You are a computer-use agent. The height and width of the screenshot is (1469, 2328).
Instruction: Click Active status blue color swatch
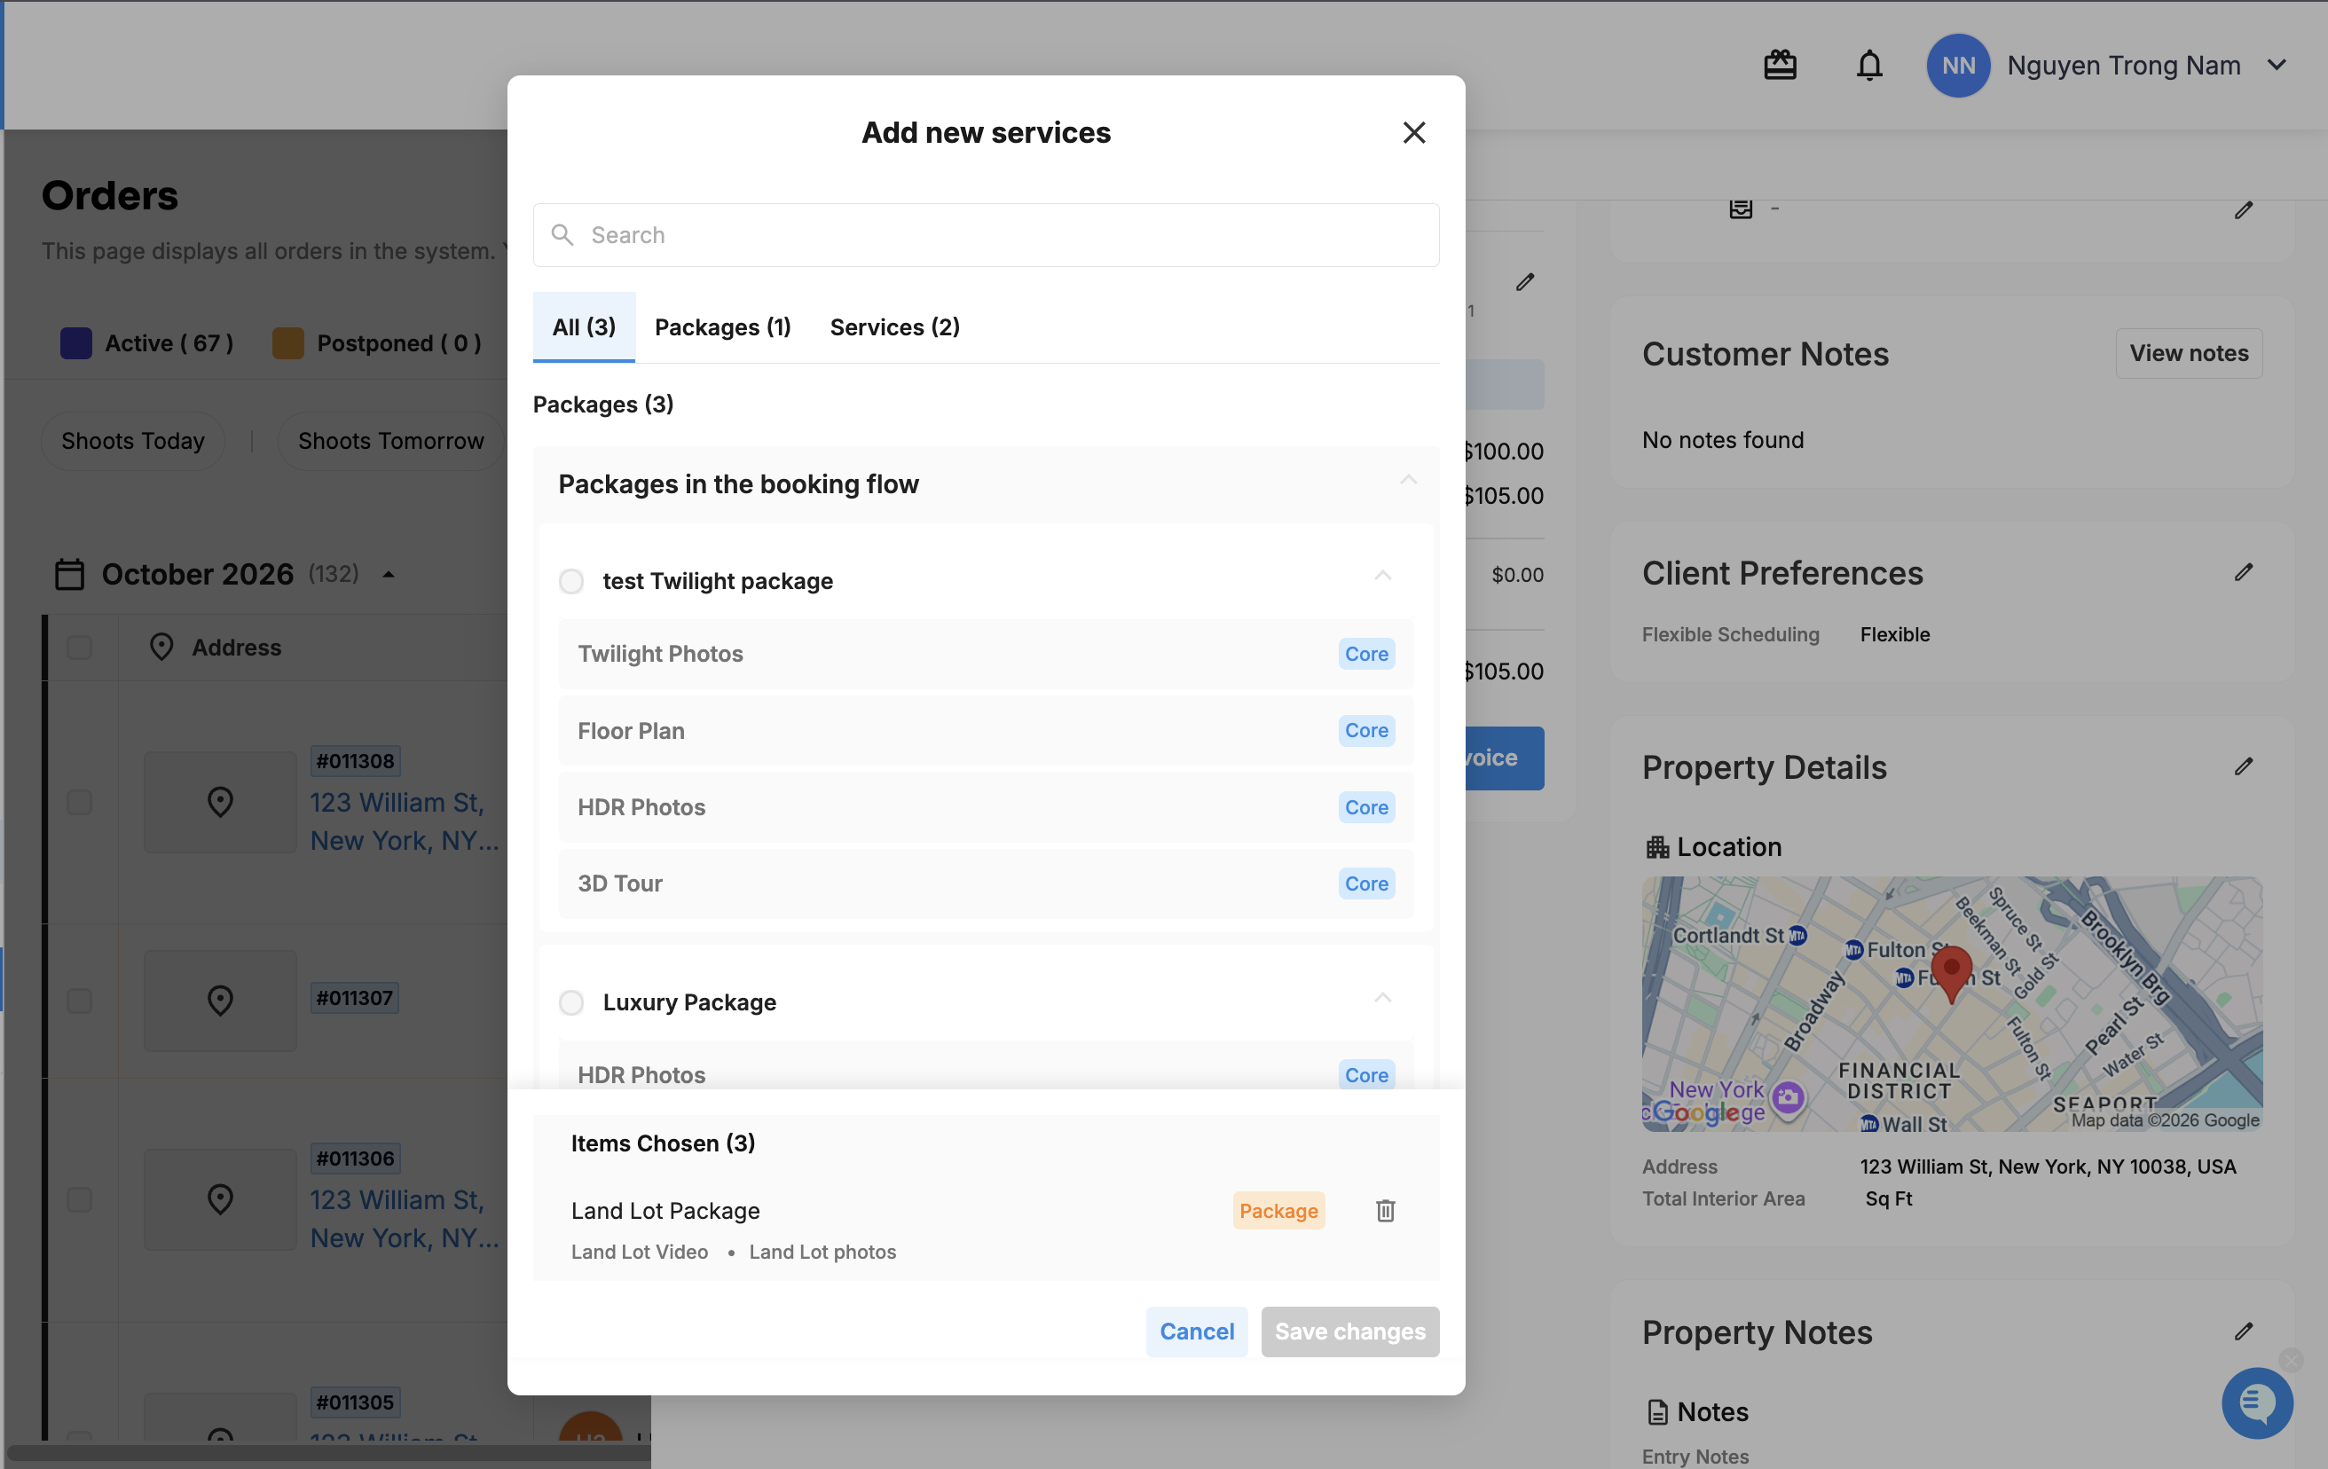[x=75, y=343]
